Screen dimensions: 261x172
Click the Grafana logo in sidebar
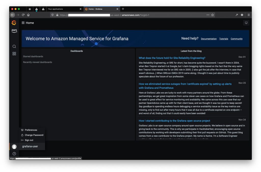coord(14,23)
